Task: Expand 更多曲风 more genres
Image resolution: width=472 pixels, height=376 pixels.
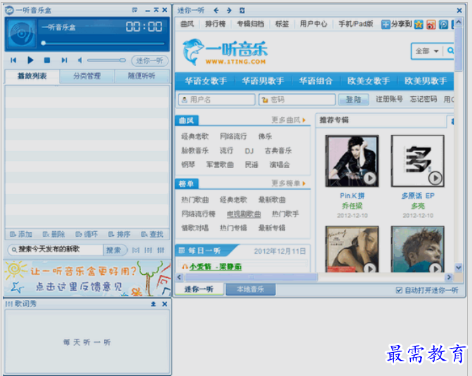Action: [289, 120]
